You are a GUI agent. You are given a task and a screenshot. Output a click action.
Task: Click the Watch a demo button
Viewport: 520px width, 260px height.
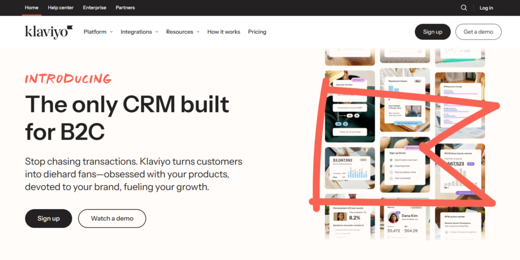(x=112, y=218)
